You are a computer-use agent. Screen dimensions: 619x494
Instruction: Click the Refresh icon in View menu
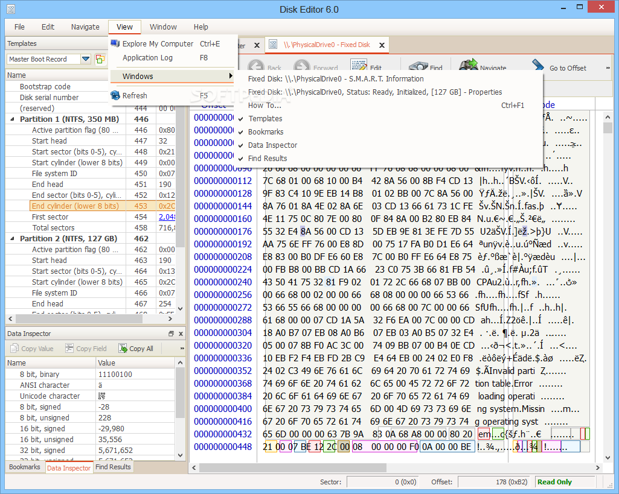(x=115, y=95)
